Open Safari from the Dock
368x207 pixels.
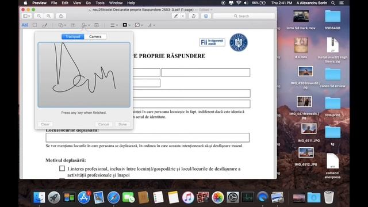113,197
